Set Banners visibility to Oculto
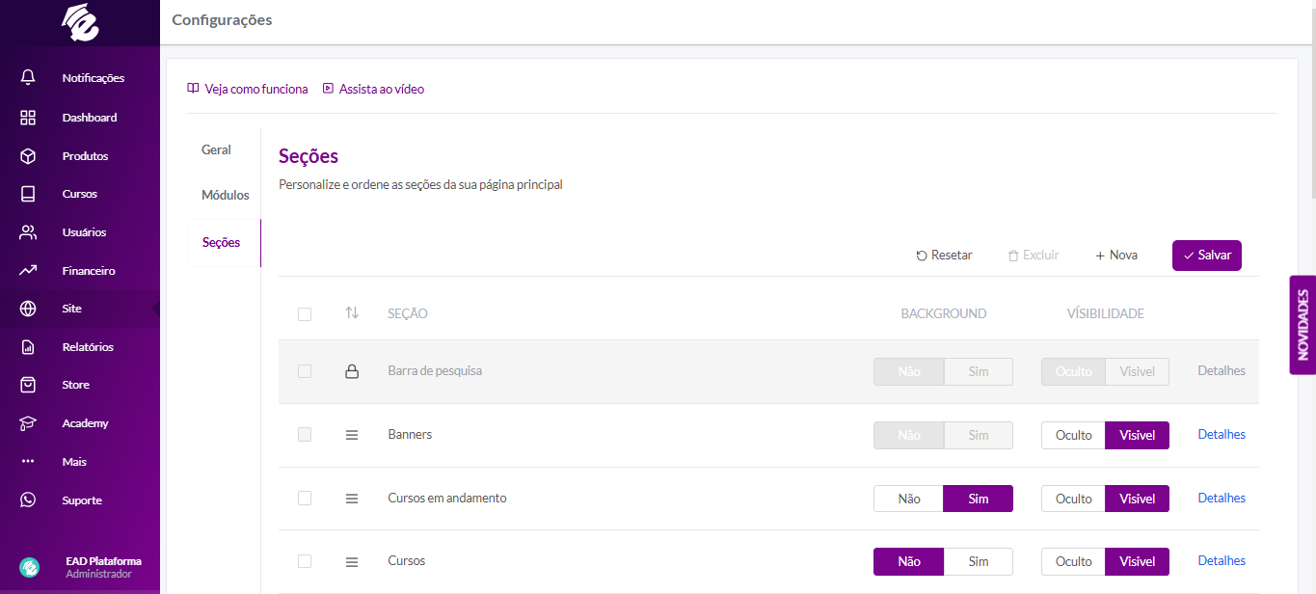Viewport: 1316px width, 594px height. [1073, 435]
